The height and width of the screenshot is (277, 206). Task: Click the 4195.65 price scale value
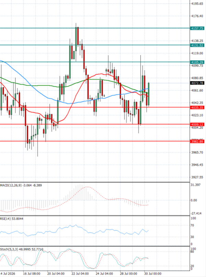coord(197,3)
